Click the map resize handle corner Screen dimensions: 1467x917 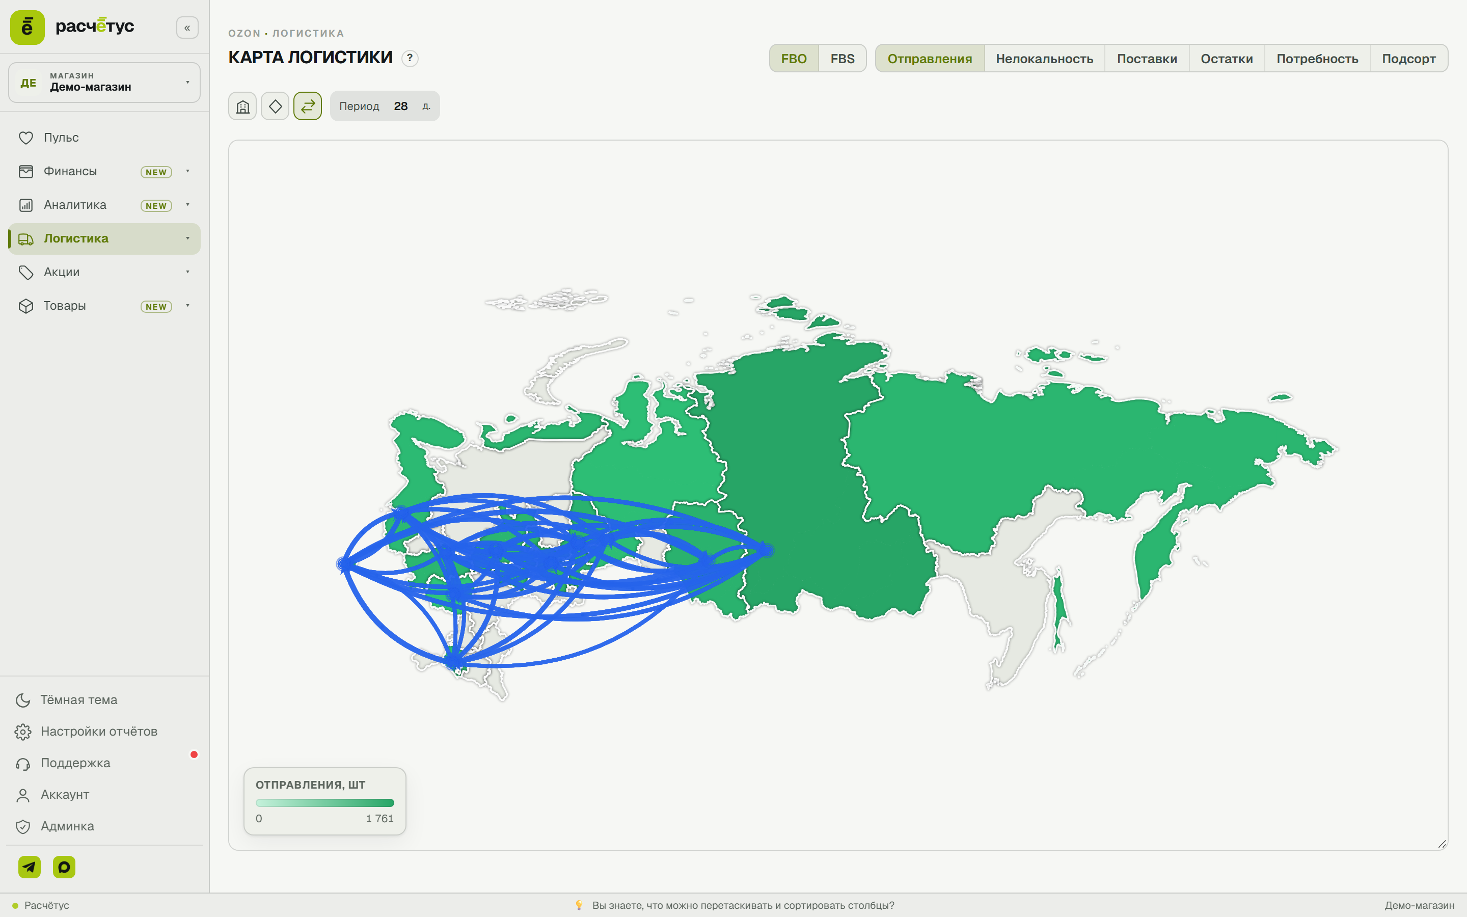click(x=1442, y=844)
